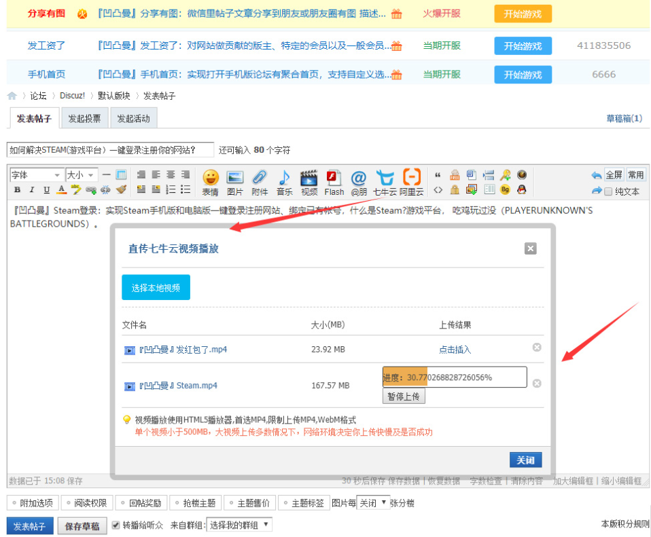Expand 主题售价 options
The image size is (651, 537).
pyautogui.click(x=250, y=503)
